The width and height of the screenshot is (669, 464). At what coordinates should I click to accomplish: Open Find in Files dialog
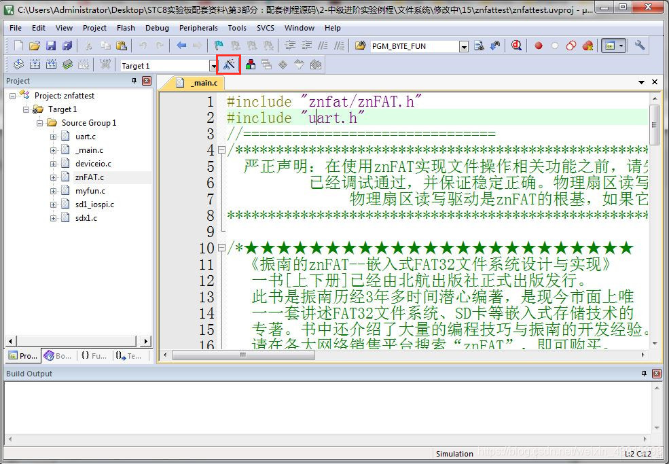361,46
